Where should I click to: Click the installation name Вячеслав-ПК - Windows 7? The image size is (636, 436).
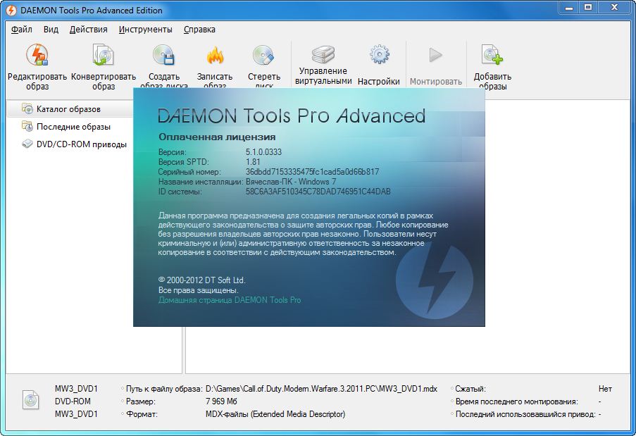(x=291, y=182)
